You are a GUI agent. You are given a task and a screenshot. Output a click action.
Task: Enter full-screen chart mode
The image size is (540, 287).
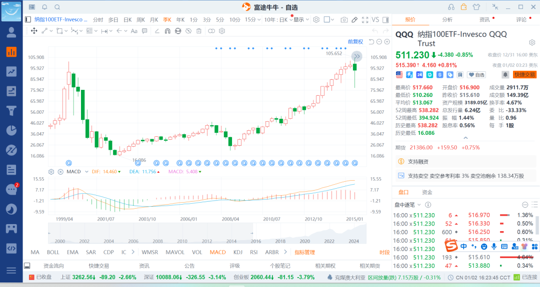pos(364,20)
